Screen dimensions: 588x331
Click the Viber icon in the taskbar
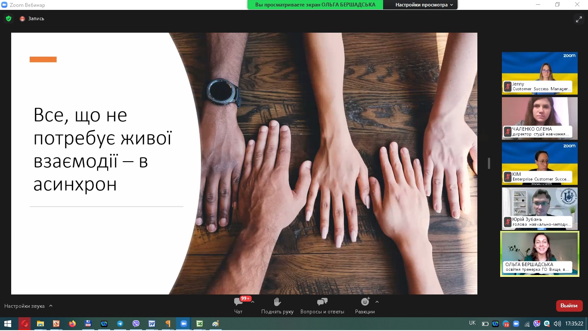tap(136, 324)
